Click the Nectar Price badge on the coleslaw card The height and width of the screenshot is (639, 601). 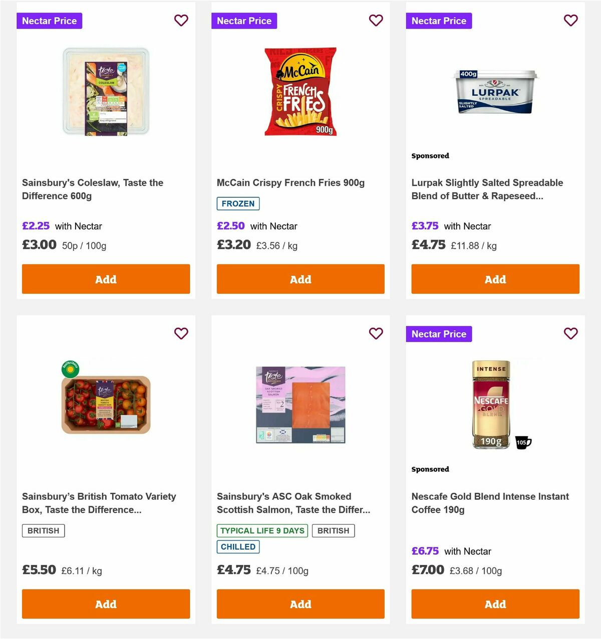click(49, 21)
